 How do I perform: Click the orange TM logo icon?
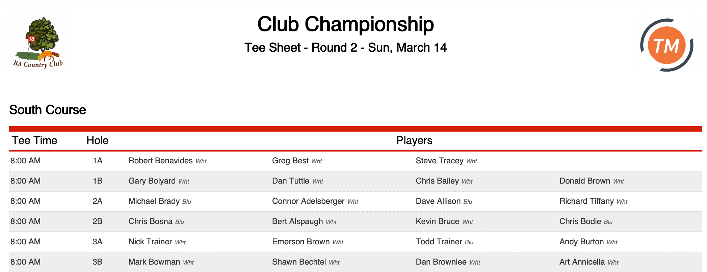[666, 45]
